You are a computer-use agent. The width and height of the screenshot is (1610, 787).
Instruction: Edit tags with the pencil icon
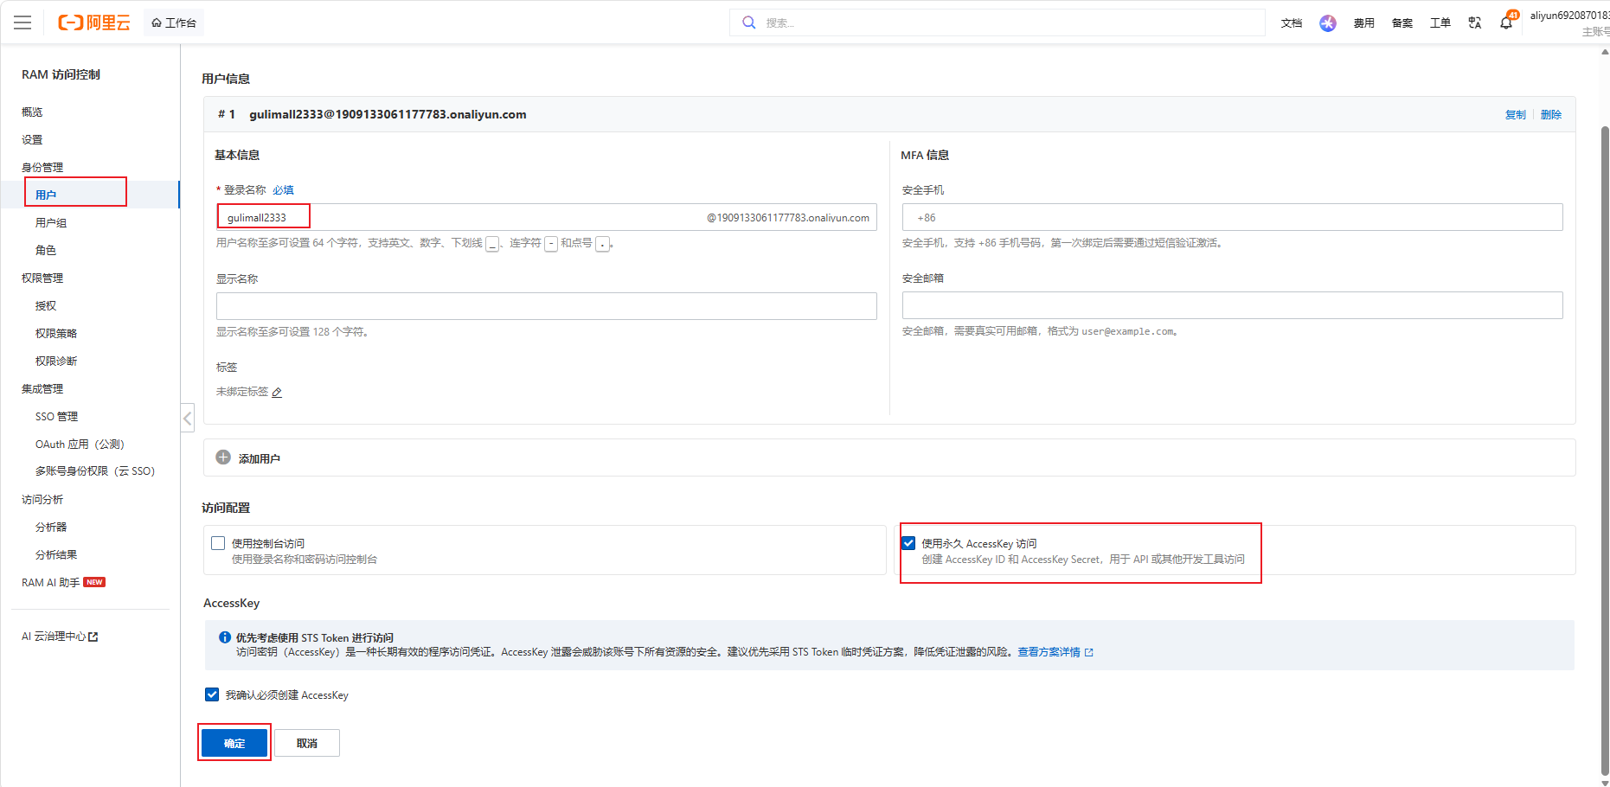click(277, 393)
